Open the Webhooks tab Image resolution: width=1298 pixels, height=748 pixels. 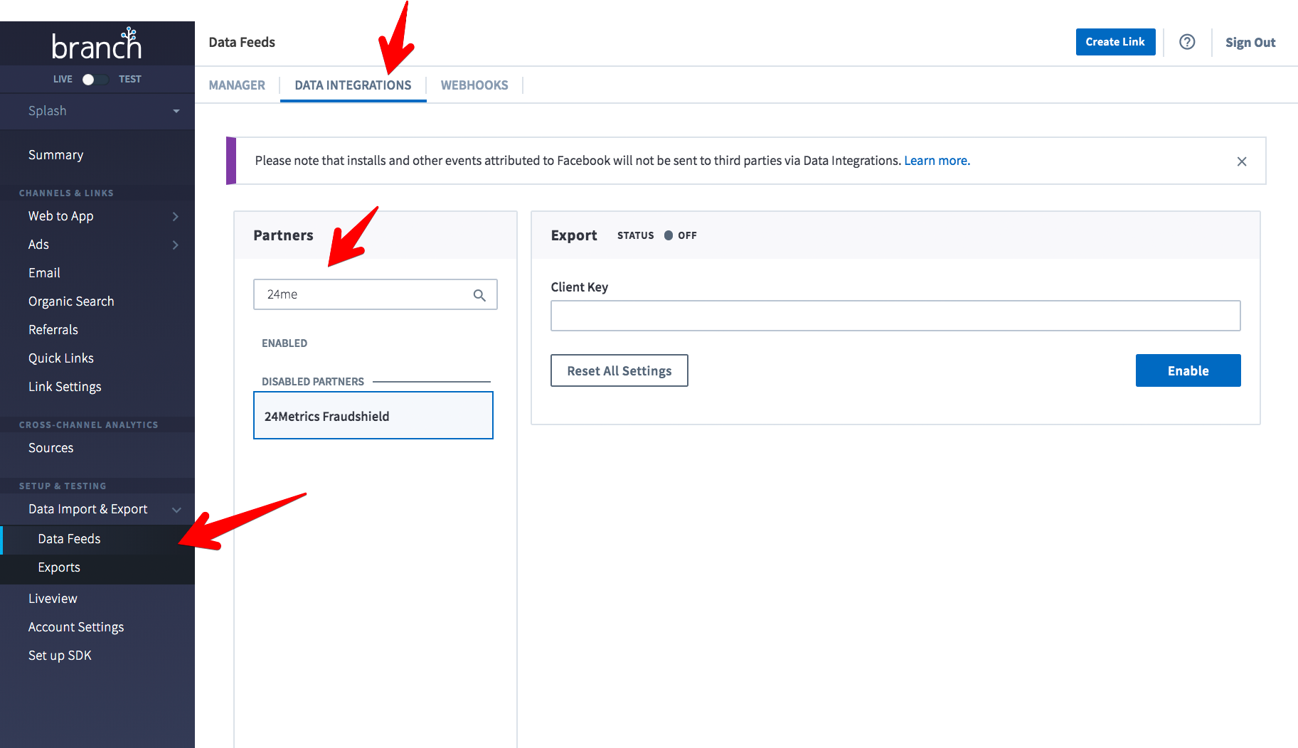click(474, 85)
